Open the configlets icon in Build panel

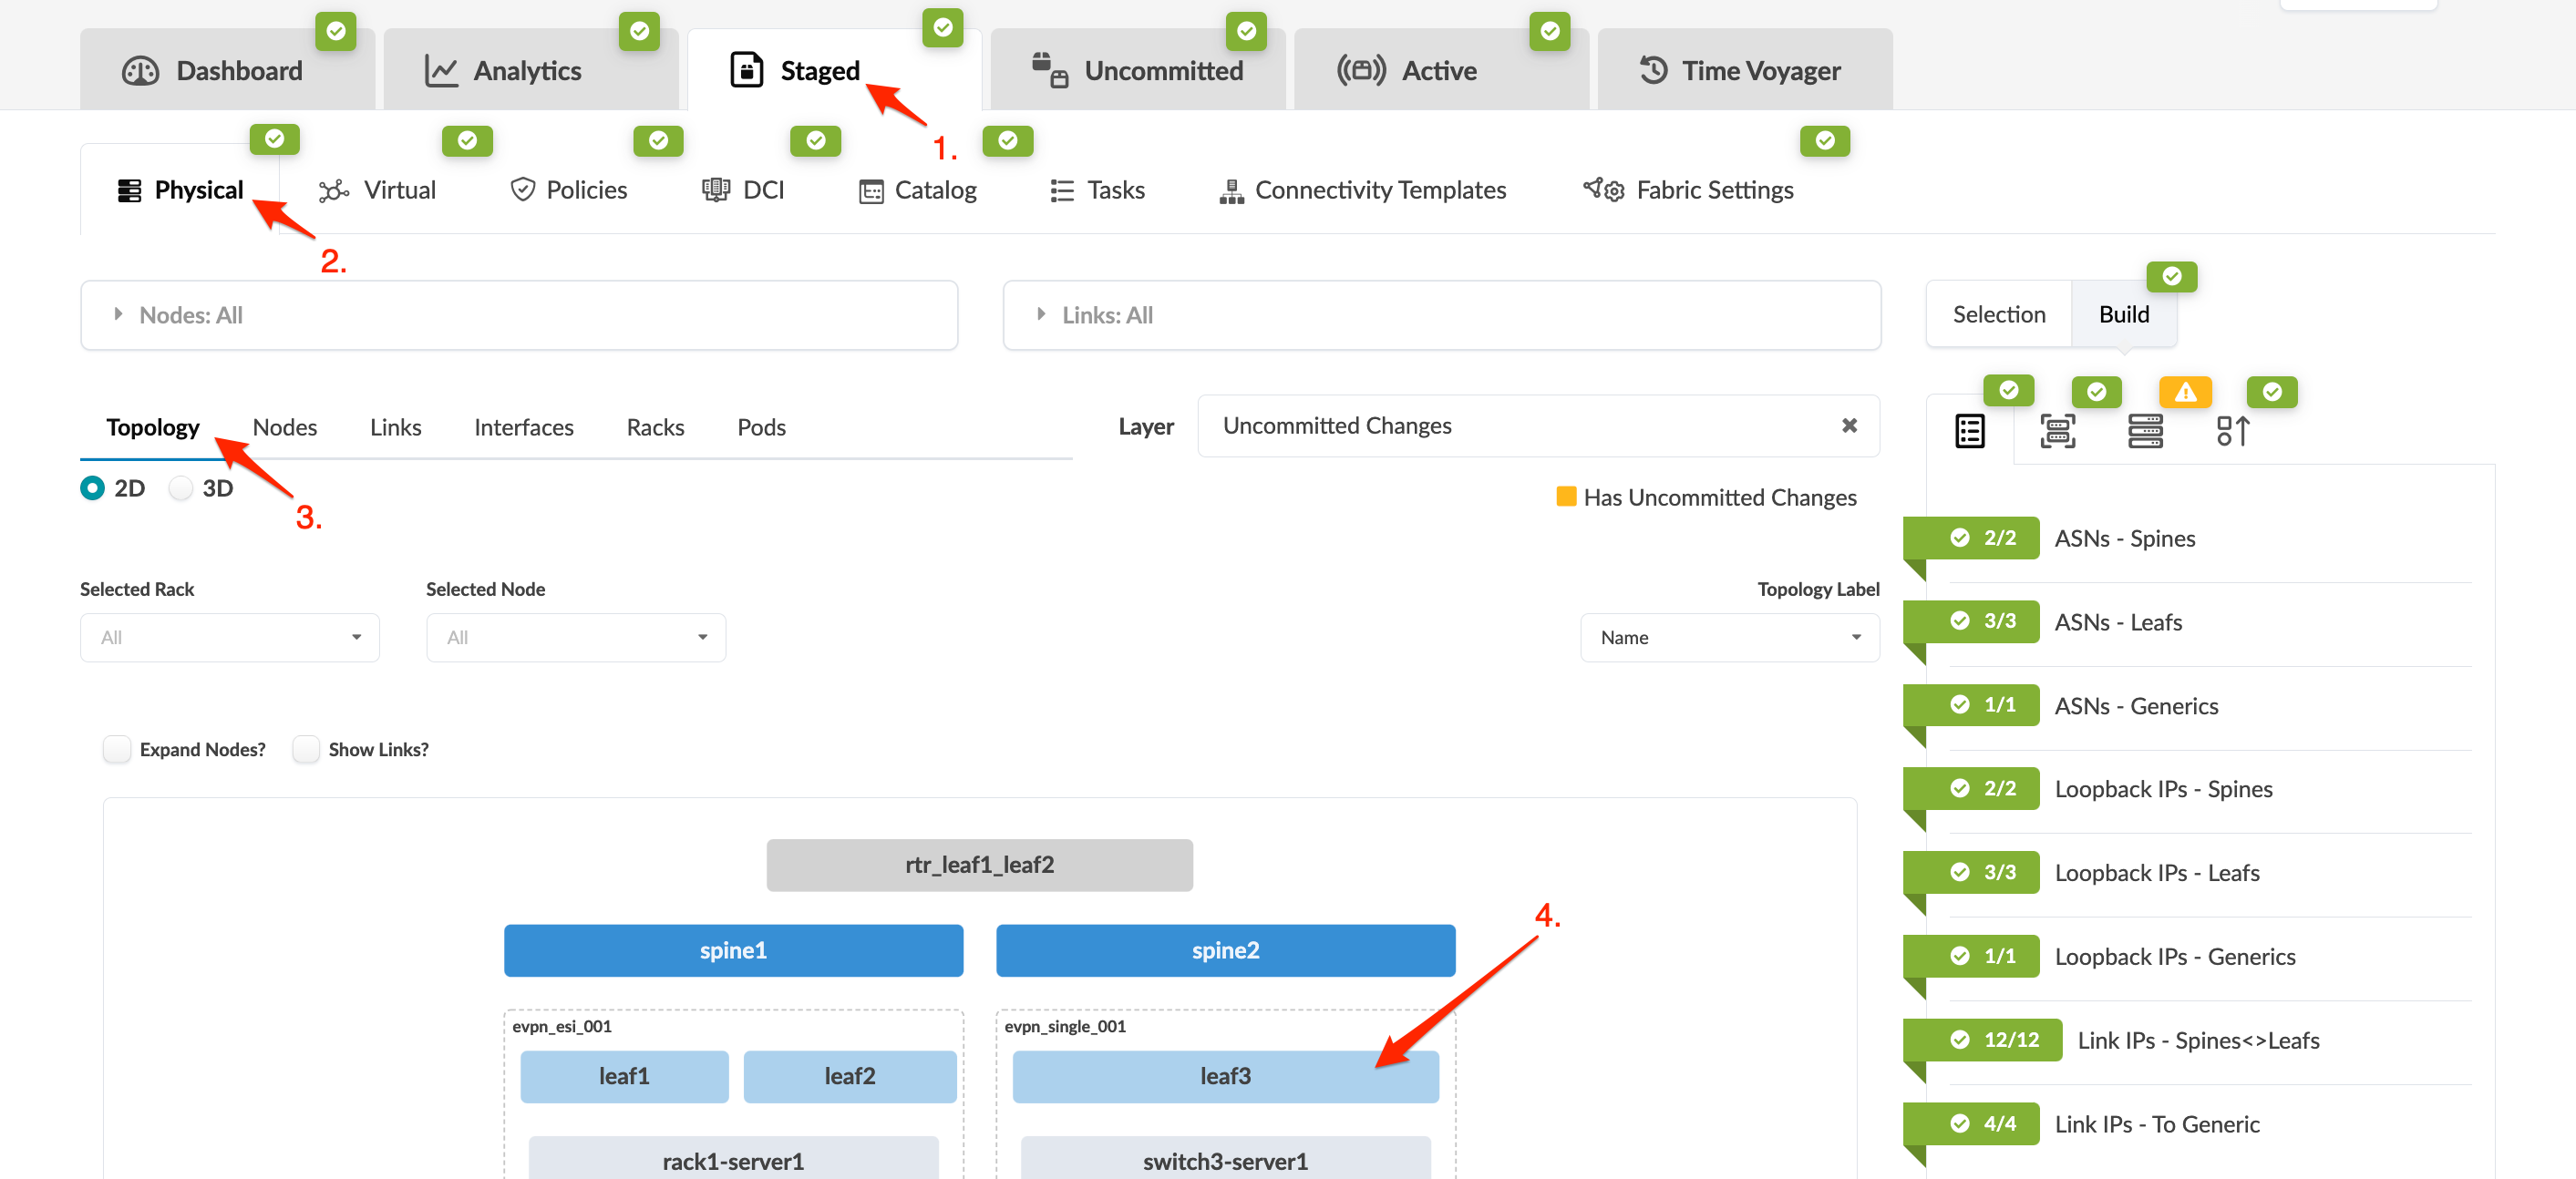(x=2232, y=432)
